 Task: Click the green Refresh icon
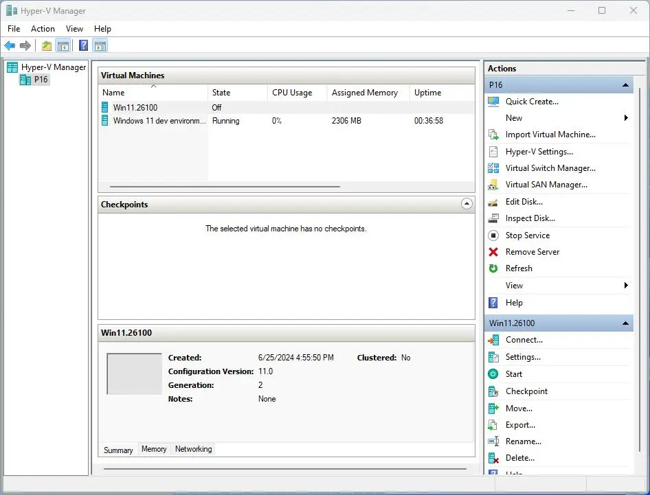point(493,268)
